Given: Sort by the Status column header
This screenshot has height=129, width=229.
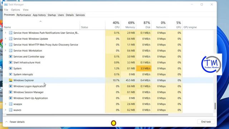Looking at the screenshot, I should pyautogui.click(x=84, y=27).
